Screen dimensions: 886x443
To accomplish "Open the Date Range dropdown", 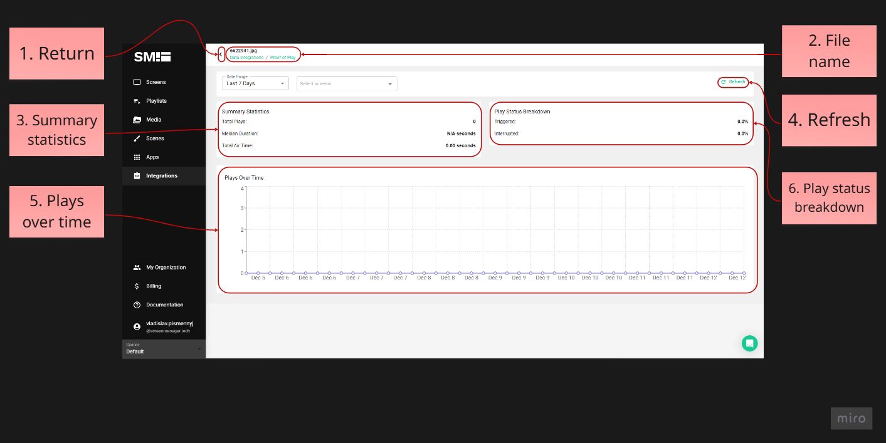I will (x=255, y=83).
